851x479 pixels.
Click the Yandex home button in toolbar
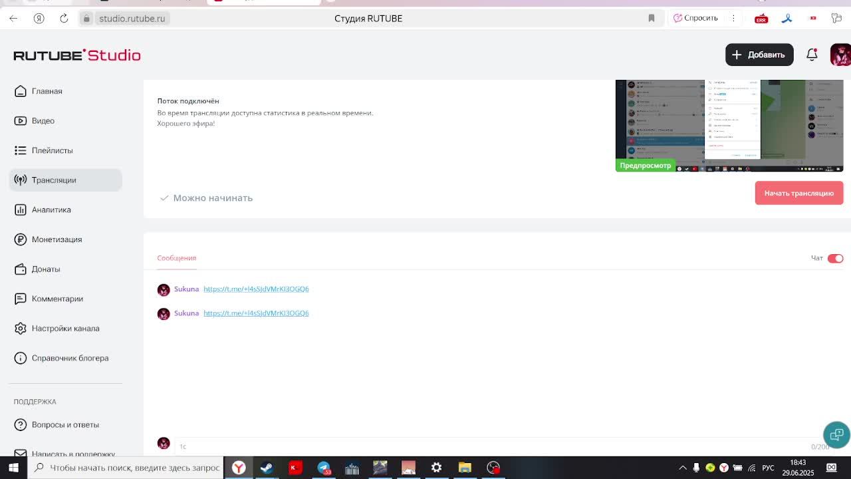[39, 18]
